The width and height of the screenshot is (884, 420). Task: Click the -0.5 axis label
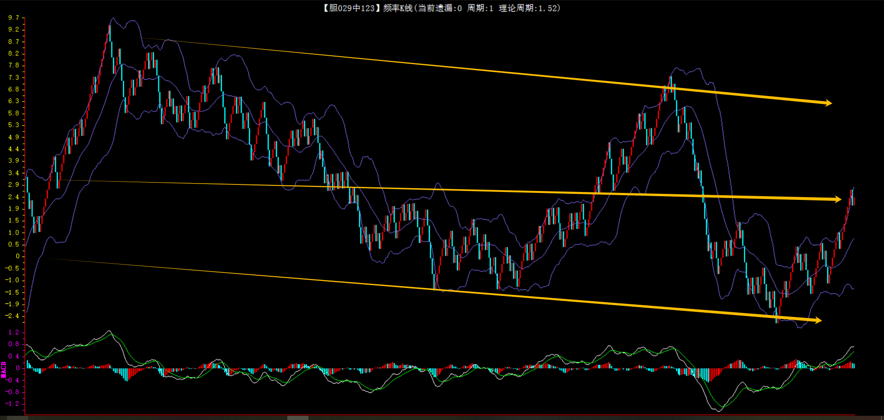click(12, 268)
